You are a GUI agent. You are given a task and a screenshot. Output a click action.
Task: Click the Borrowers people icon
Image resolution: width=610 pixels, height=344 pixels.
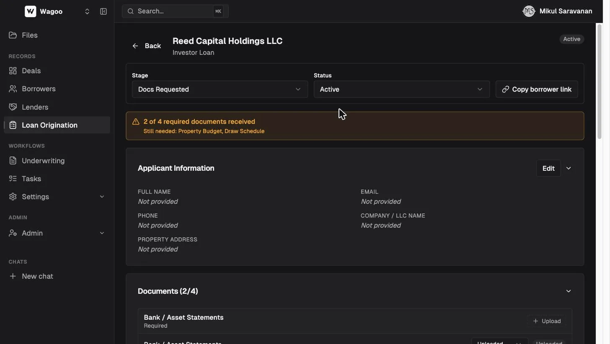click(13, 89)
